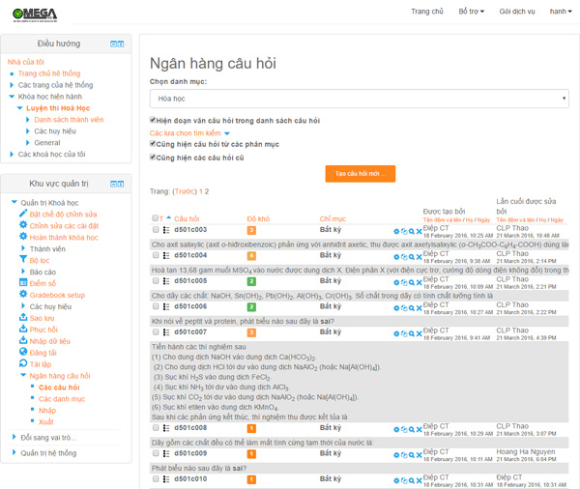Screen dimensions: 580x489
Task: Open Các câu hỏi in admin tree
Action: pyautogui.click(x=59, y=388)
